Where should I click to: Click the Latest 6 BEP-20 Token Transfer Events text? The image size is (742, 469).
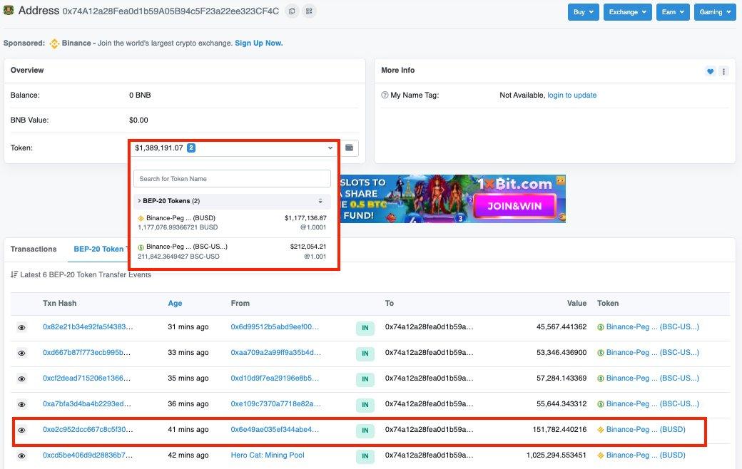tap(86, 274)
